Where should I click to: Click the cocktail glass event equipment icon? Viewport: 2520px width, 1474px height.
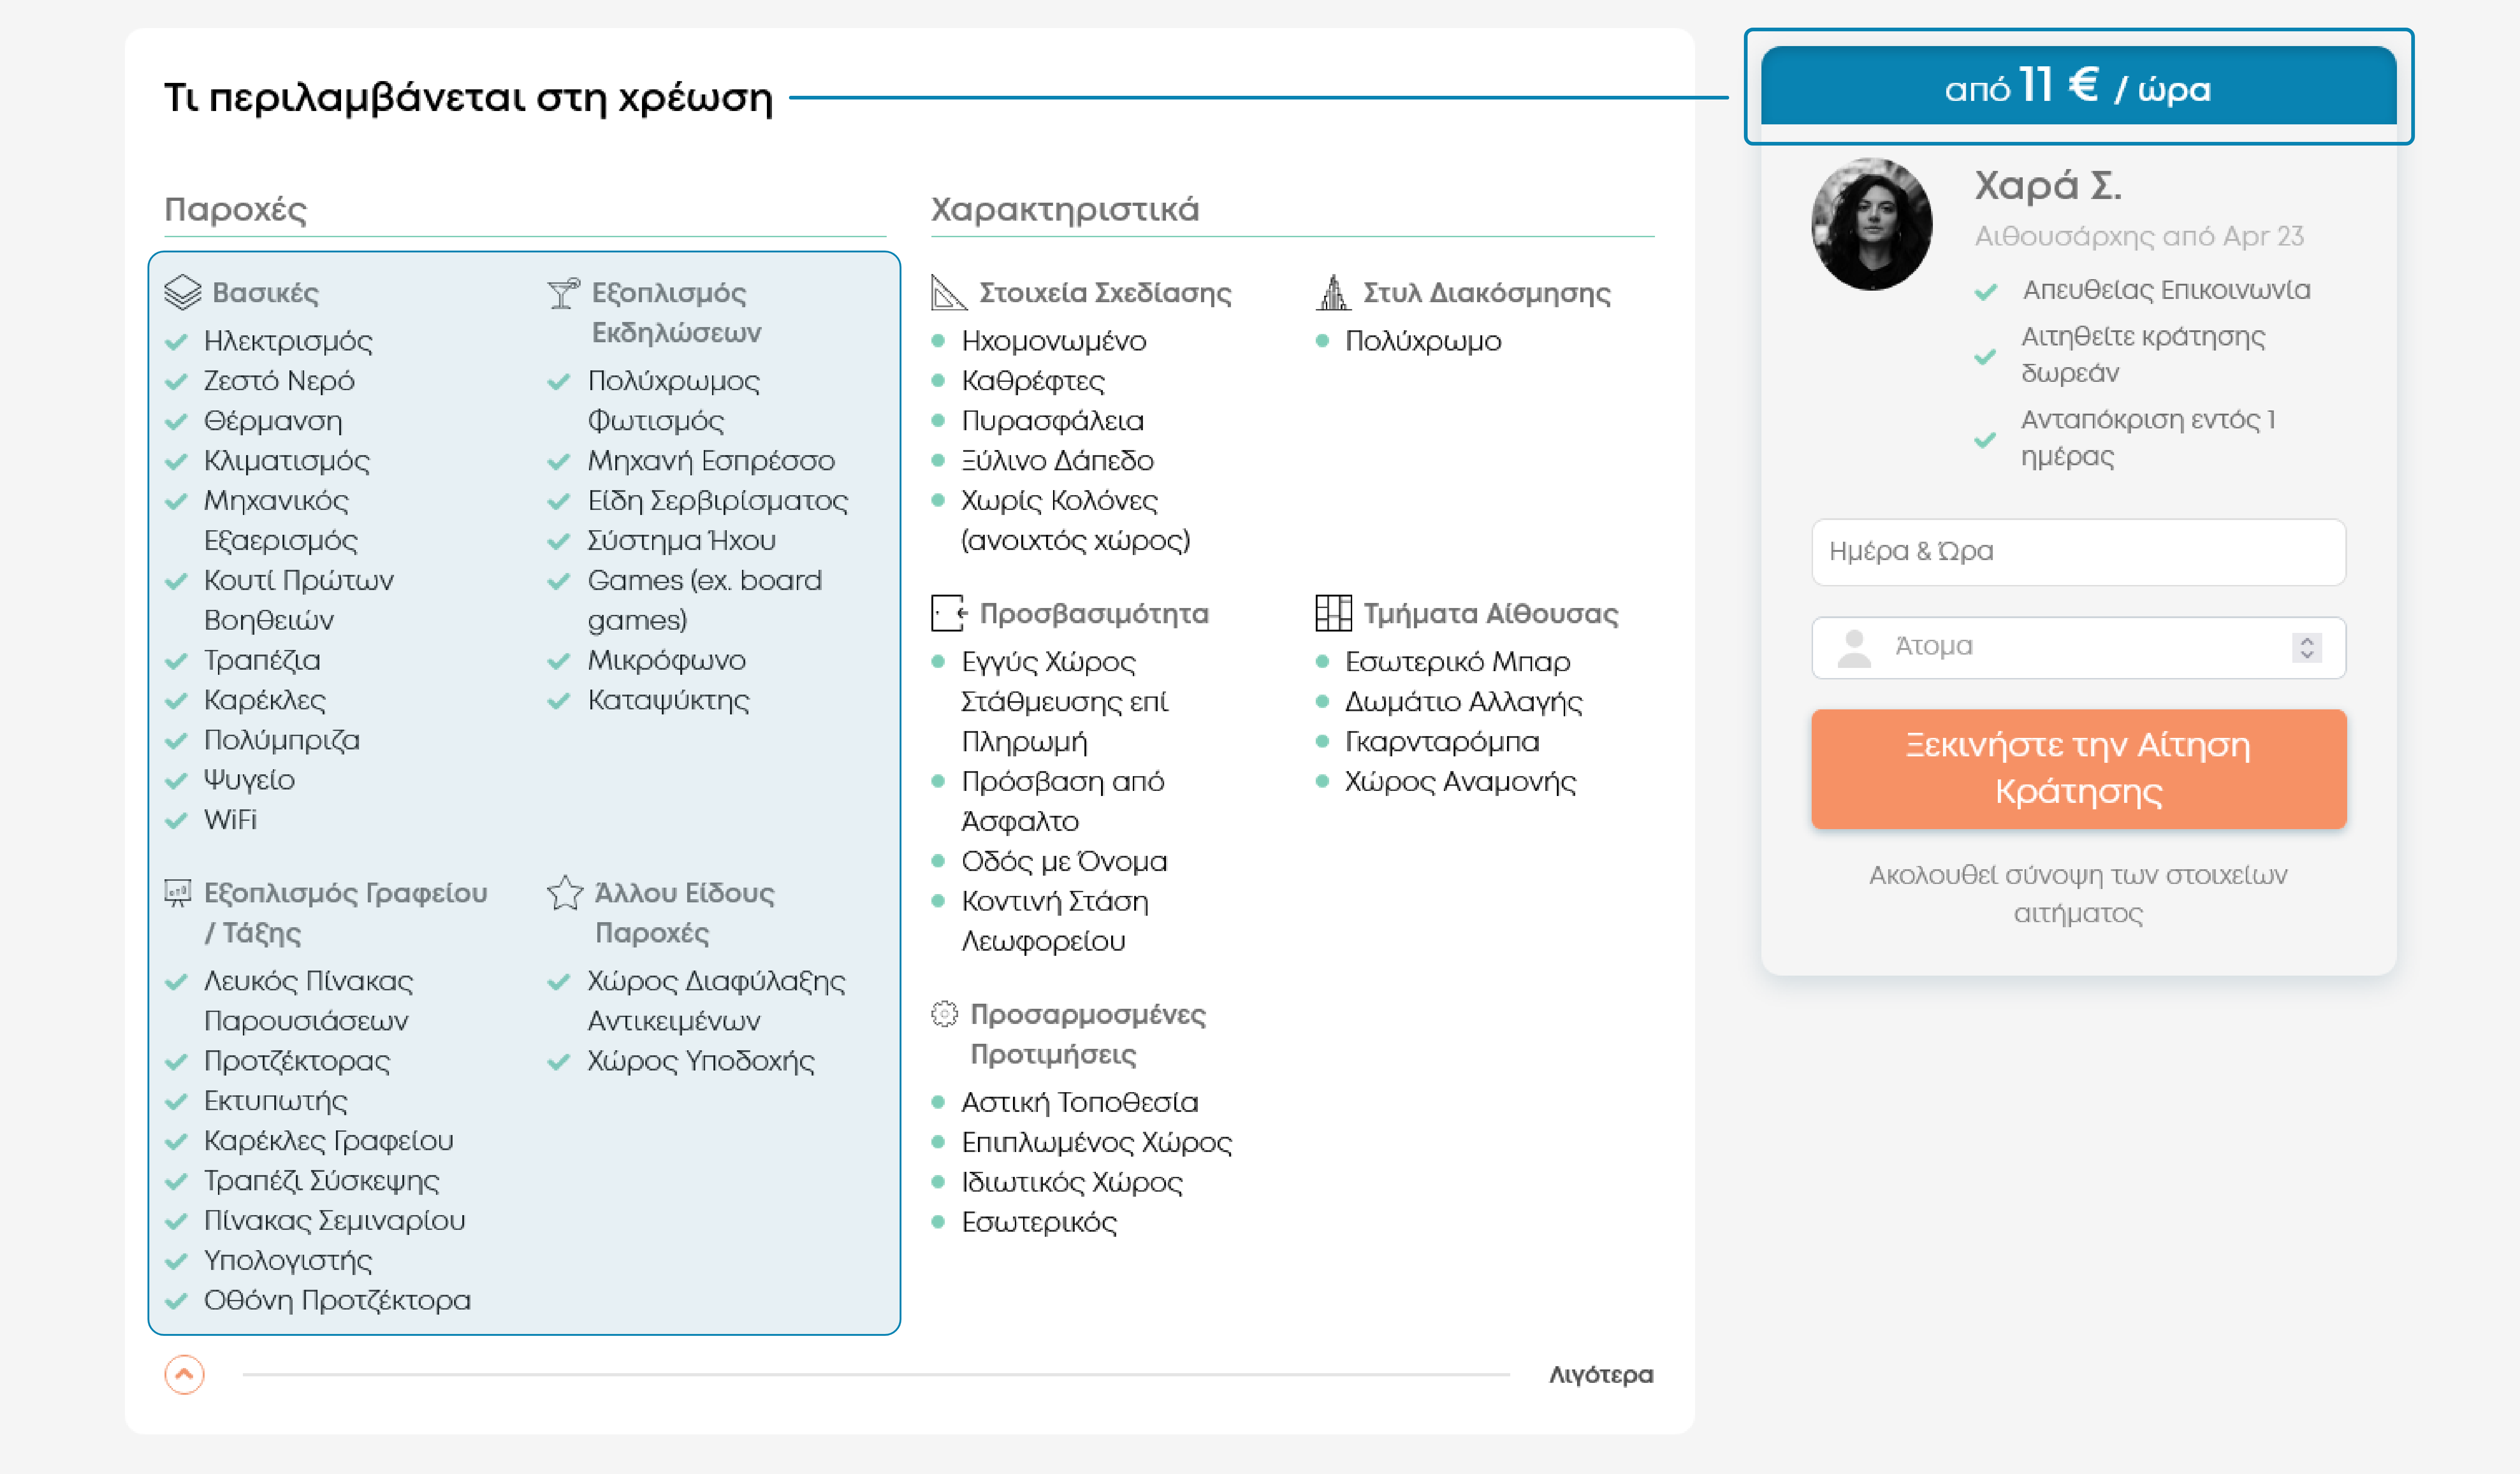(563, 293)
